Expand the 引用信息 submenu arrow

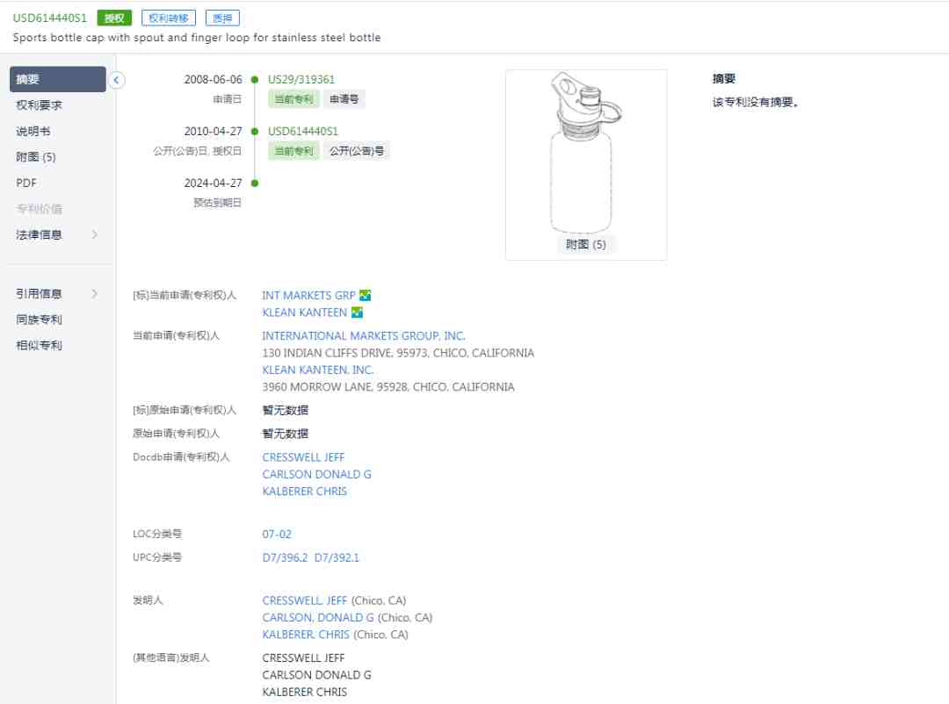pos(94,293)
